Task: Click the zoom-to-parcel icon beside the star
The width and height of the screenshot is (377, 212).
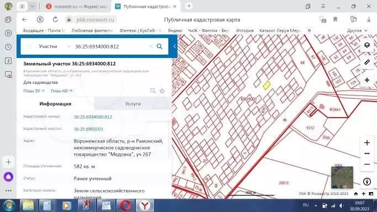Action: [153, 91]
